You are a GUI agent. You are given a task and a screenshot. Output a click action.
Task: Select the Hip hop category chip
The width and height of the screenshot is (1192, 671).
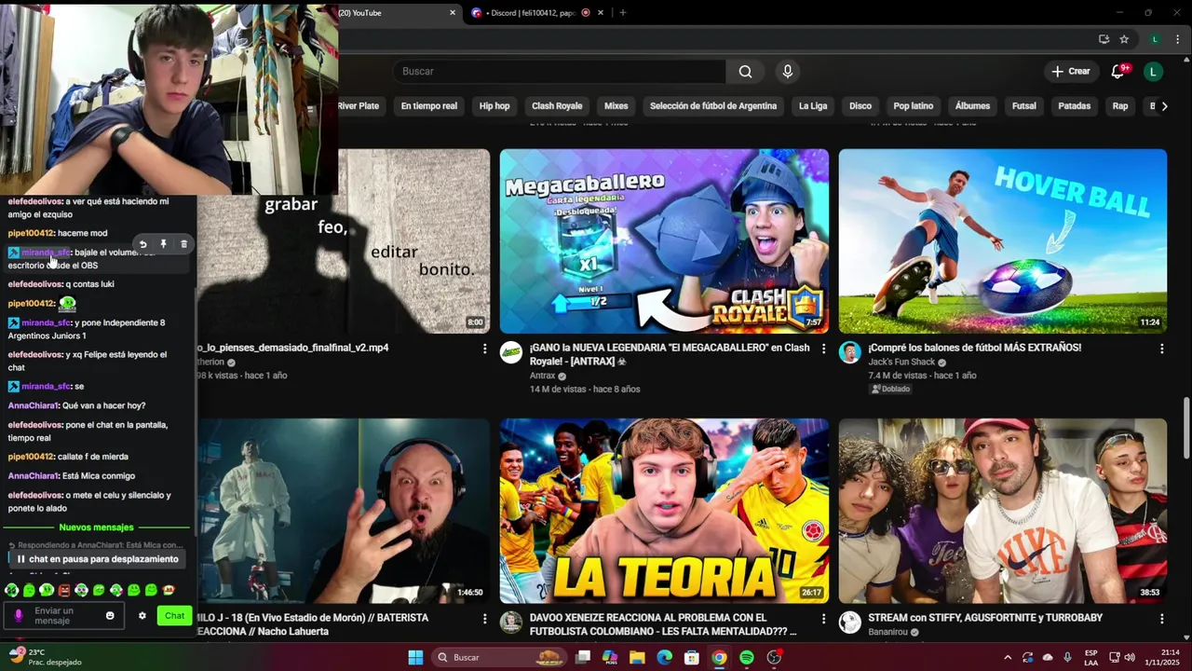pos(494,106)
